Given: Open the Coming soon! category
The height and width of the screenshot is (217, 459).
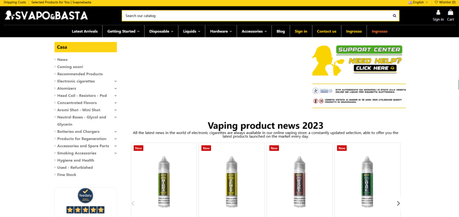Looking at the screenshot, I should click(70, 67).
